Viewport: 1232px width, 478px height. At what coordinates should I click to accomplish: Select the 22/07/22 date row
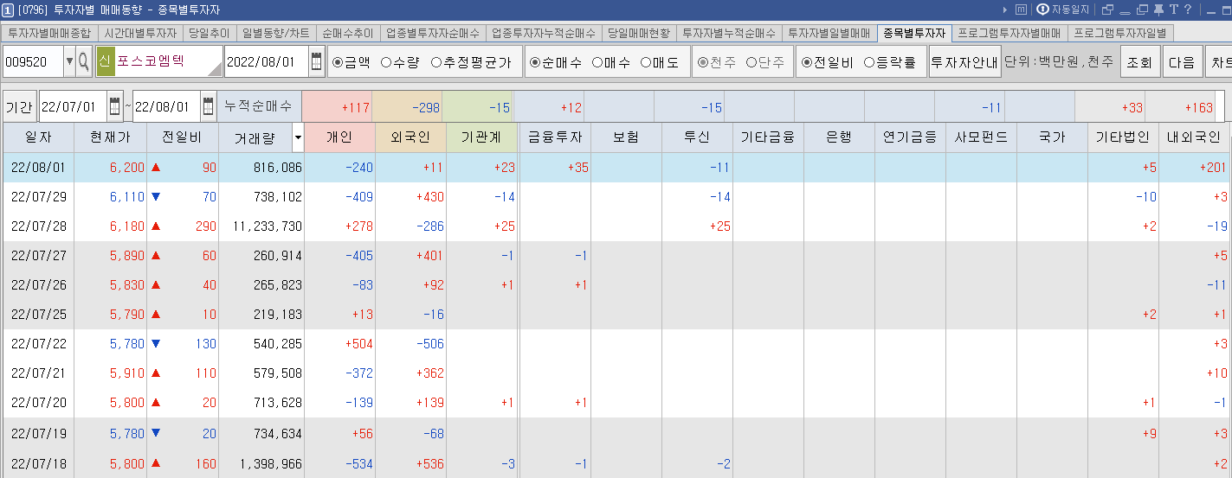[x=616, y=343]
